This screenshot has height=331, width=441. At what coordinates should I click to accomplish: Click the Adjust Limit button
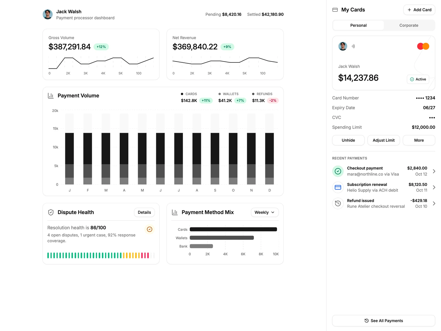coord(384,140)
